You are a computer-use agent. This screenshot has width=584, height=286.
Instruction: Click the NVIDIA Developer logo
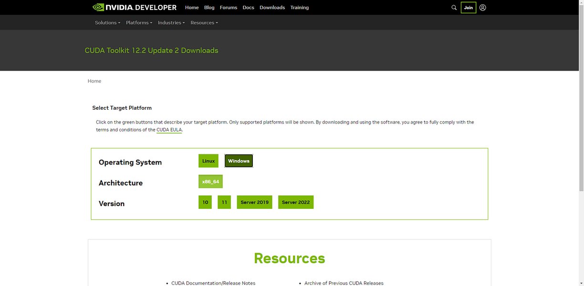[135, 7]
